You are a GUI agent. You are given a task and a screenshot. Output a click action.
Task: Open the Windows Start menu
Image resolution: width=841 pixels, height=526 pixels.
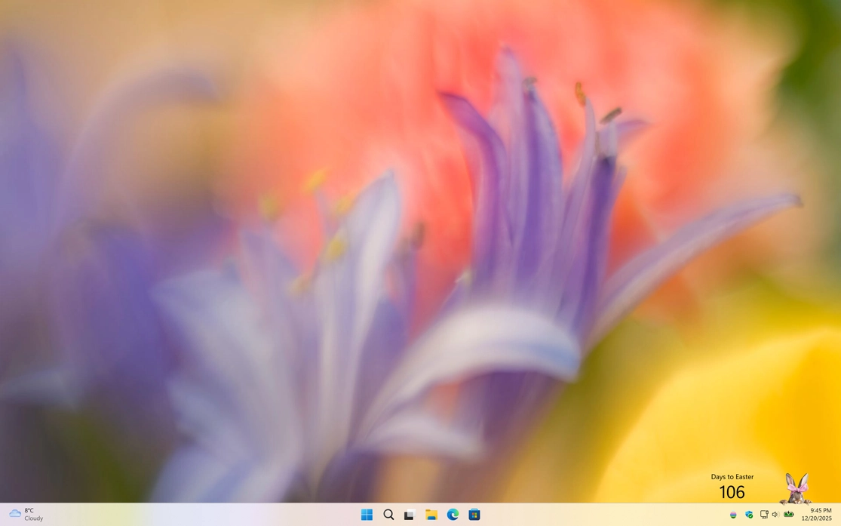367,515
